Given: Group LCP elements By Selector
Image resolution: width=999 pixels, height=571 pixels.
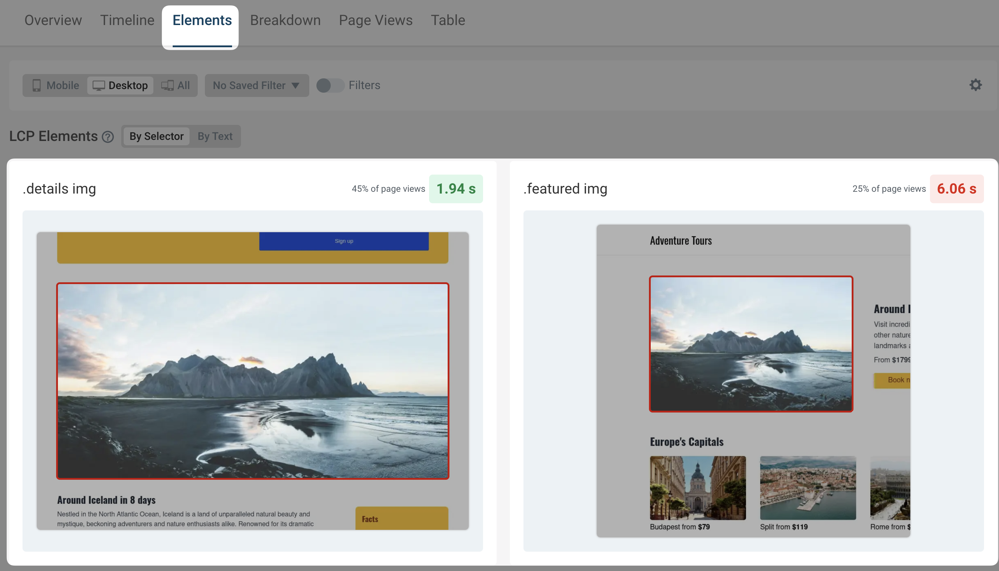Looking at the screenshot, I should [156, 136].
